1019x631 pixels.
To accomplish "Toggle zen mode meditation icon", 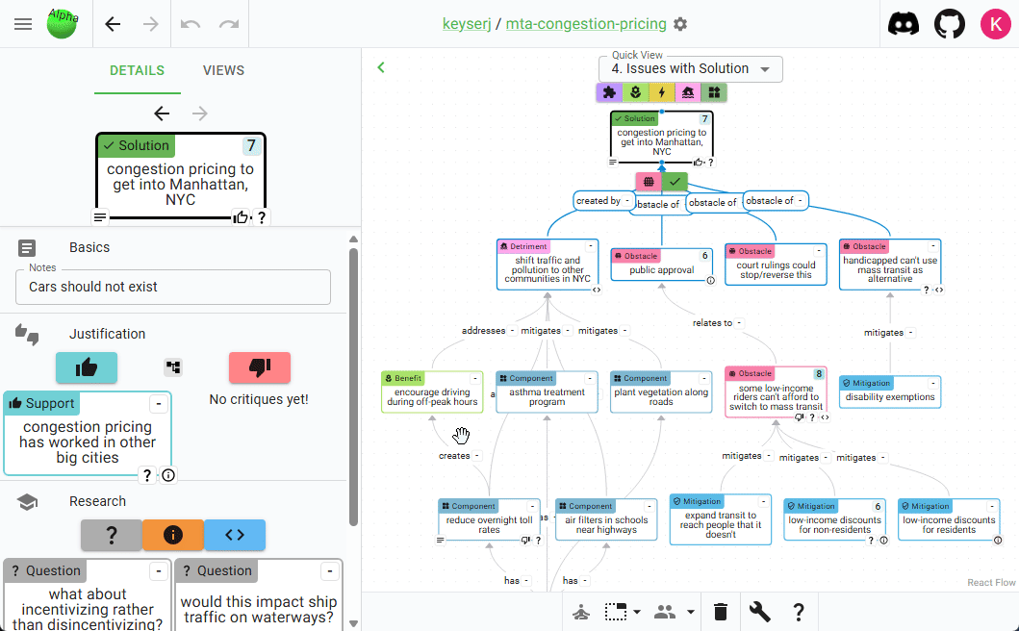I will click(581, 612).
